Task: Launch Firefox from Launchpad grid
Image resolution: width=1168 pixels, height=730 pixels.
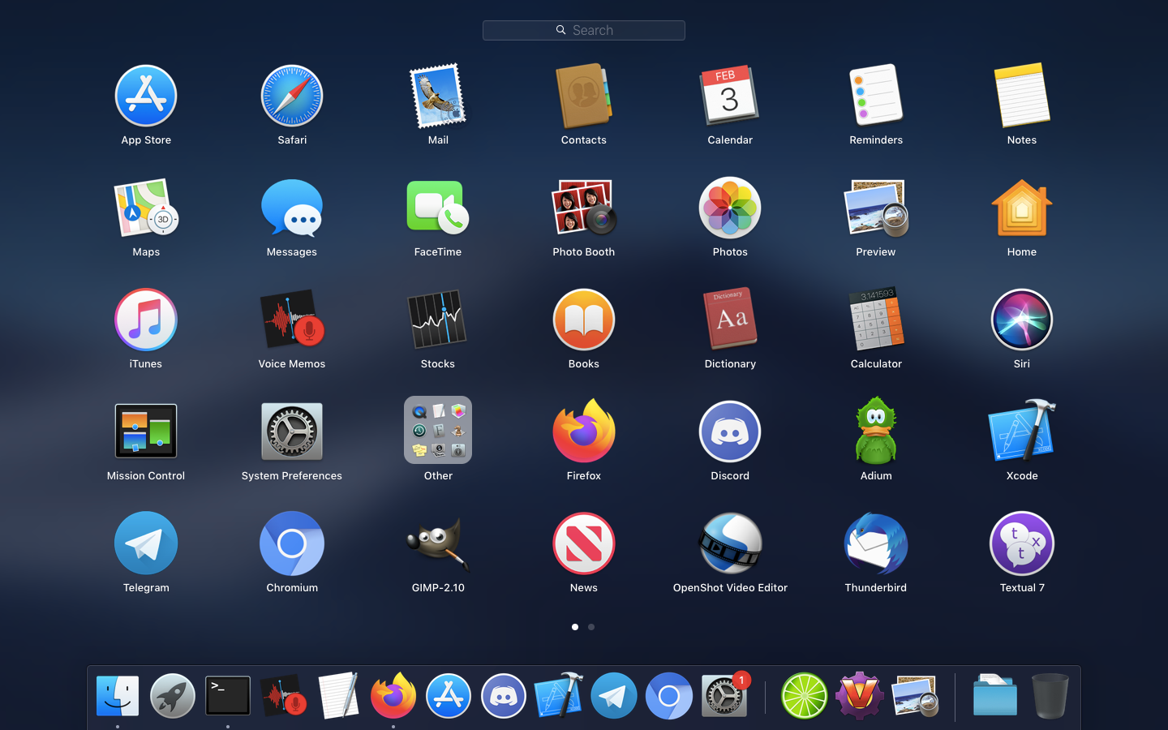Action: (x=584, y=430)
